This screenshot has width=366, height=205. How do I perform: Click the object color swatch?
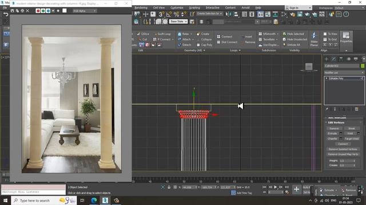363,66
